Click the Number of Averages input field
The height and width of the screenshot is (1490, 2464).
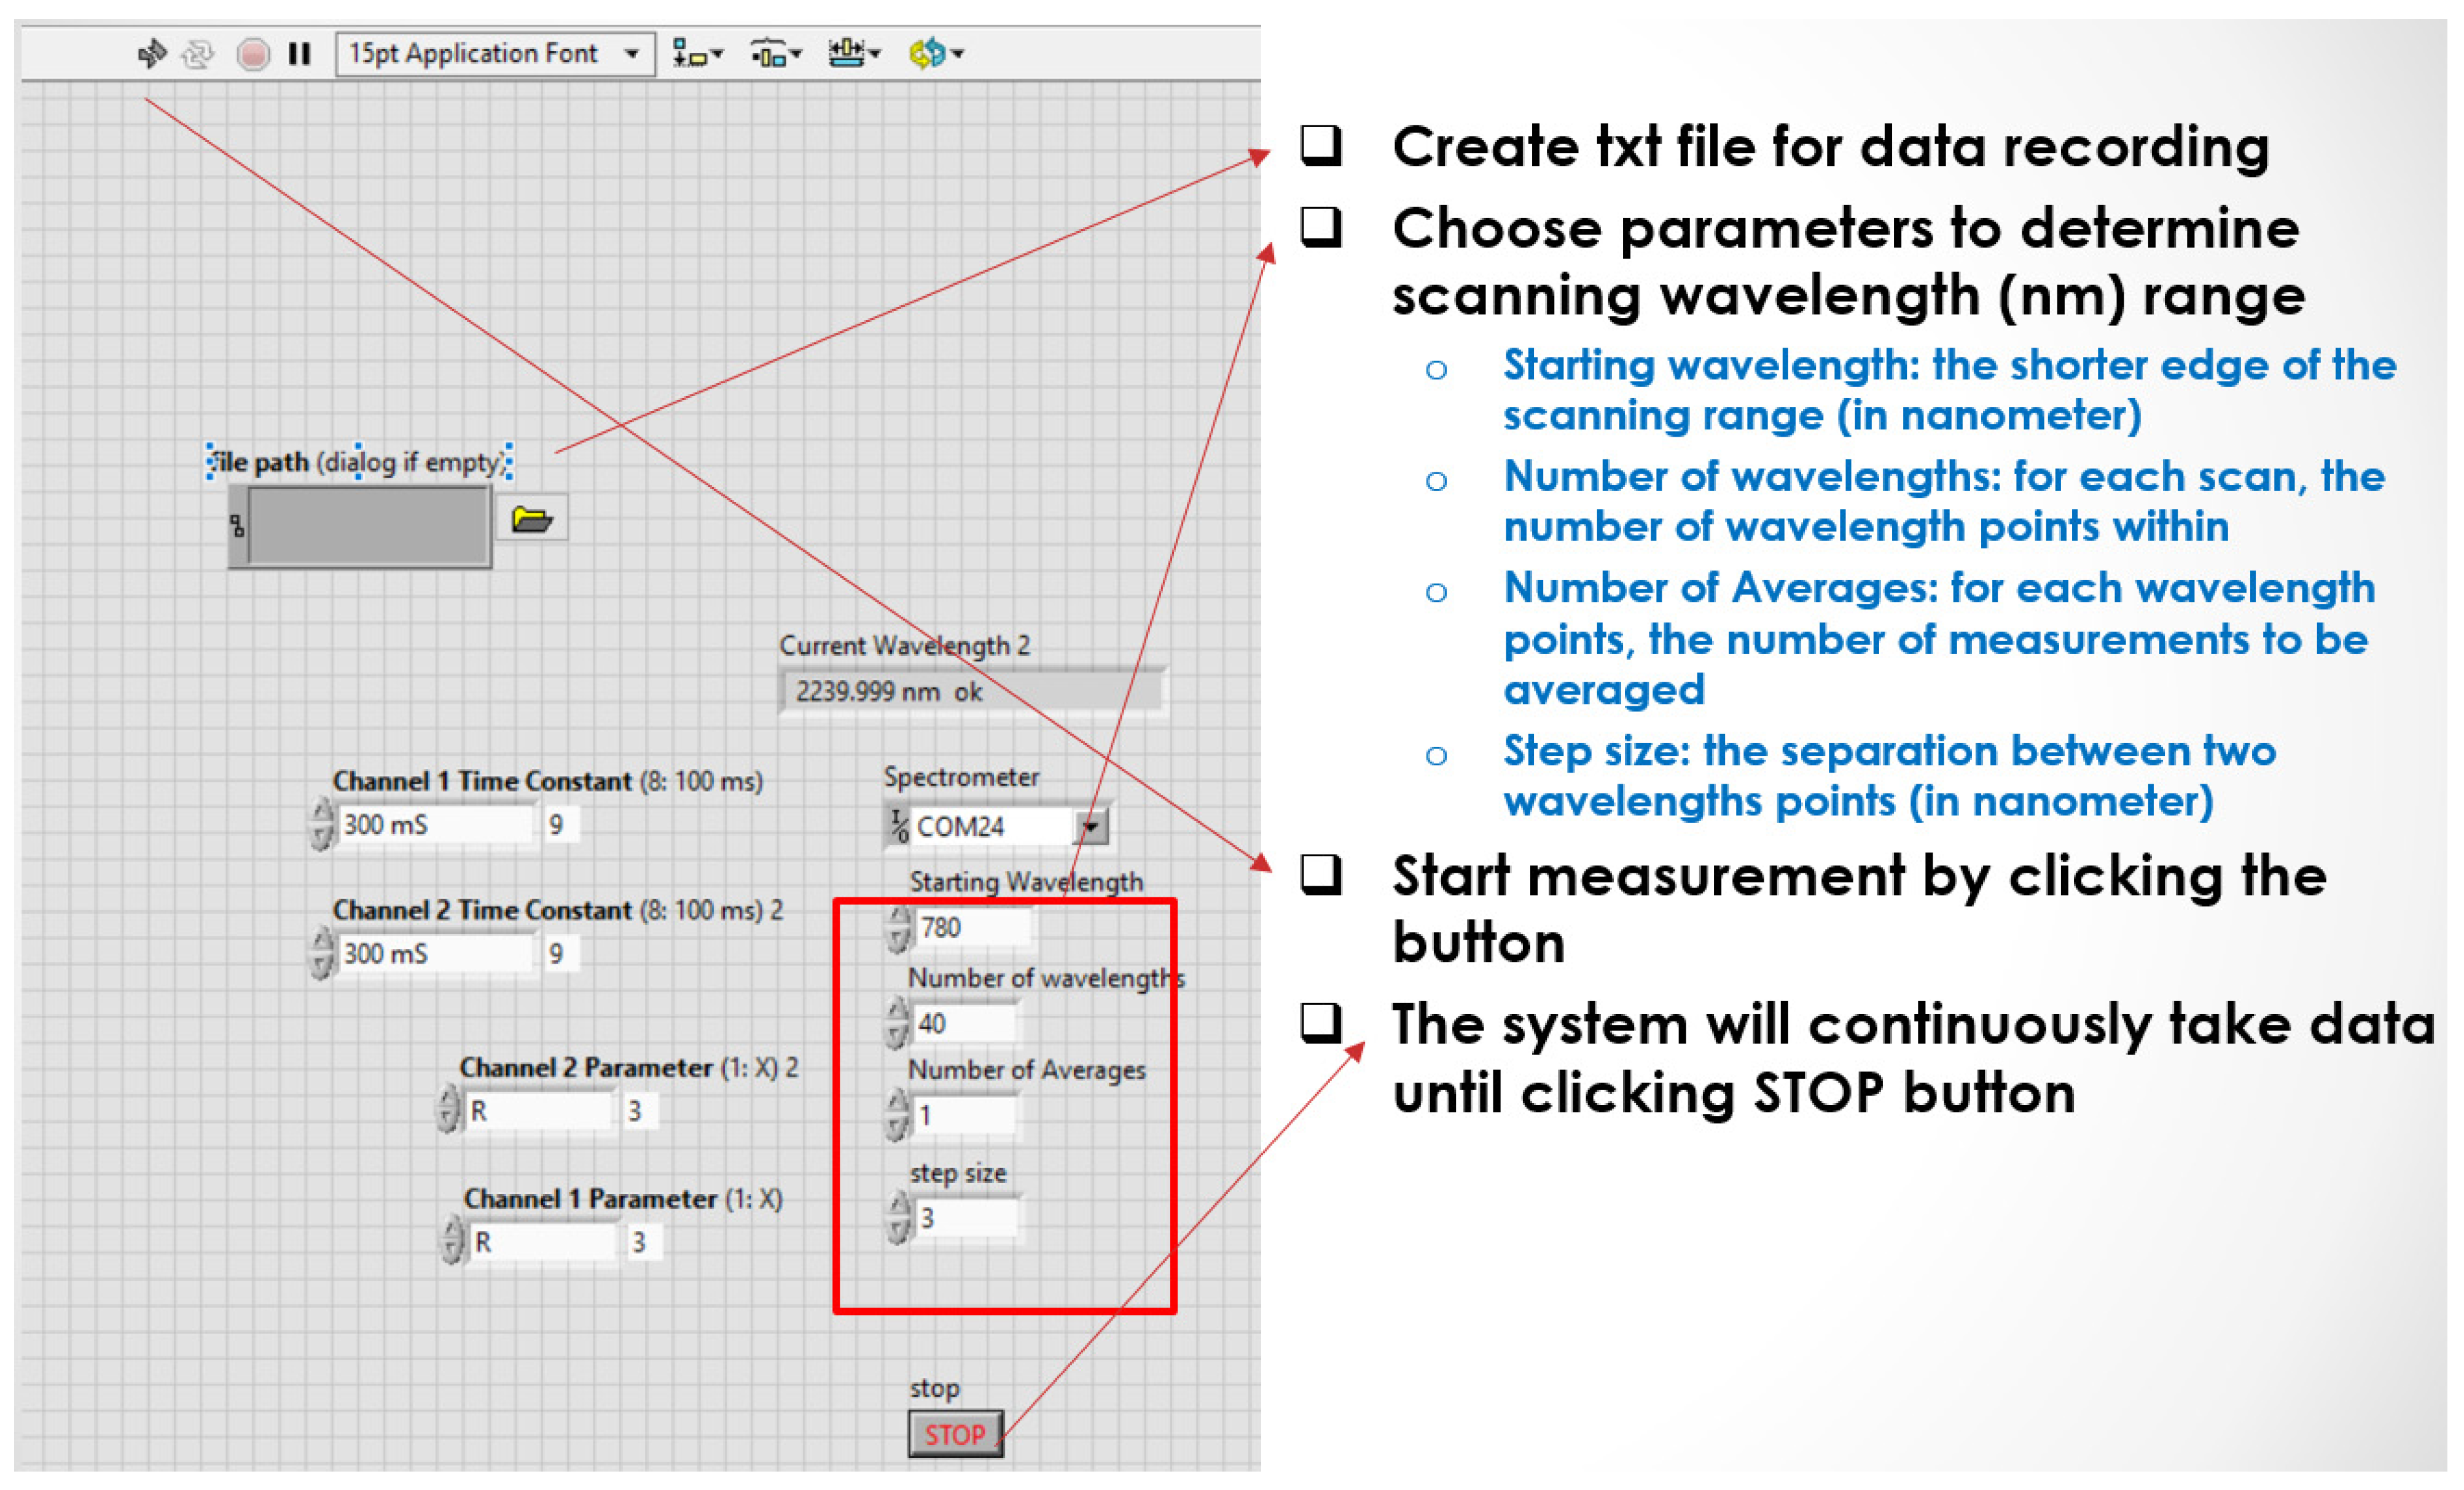[963, 1115]
